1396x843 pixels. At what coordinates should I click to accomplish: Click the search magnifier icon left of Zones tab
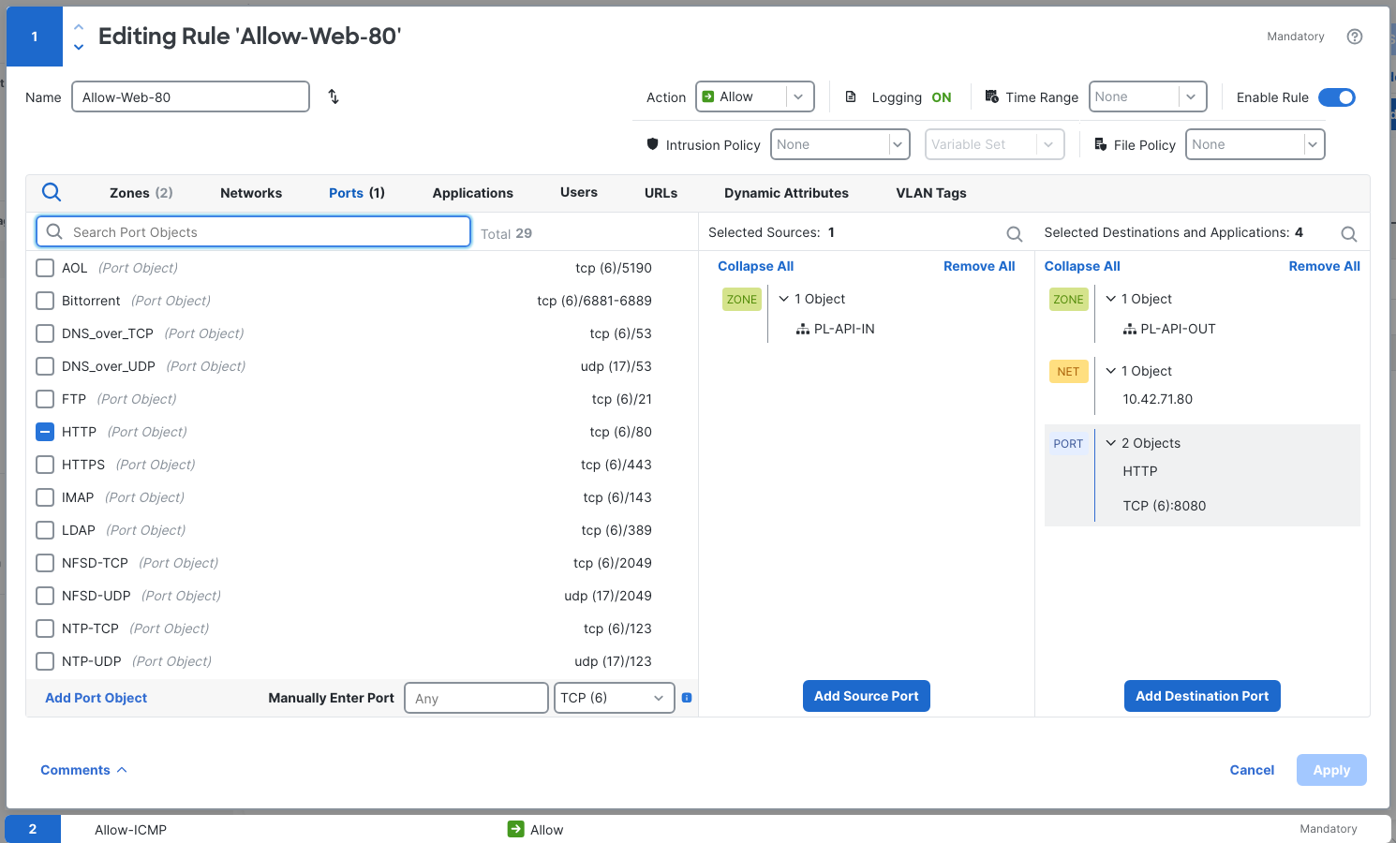(52, 192)
